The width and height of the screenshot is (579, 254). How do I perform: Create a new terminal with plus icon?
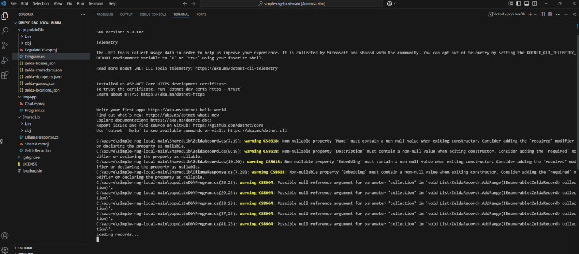pos(530,14)
